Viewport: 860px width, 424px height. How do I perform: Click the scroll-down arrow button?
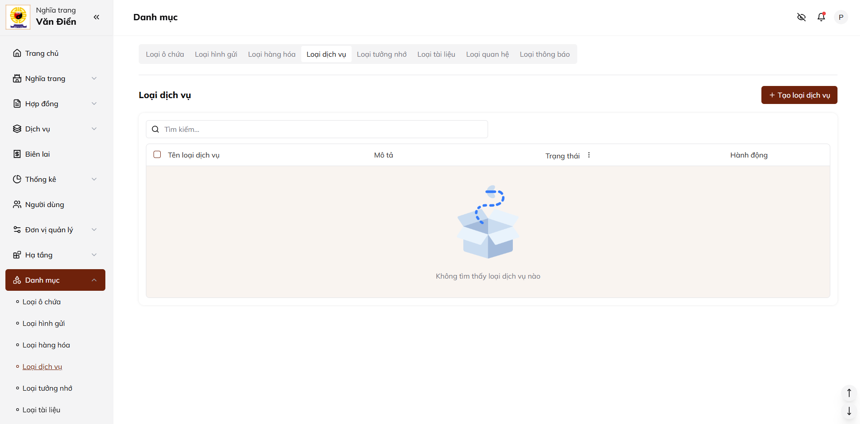pyautogui.click(x=849, y=411)
